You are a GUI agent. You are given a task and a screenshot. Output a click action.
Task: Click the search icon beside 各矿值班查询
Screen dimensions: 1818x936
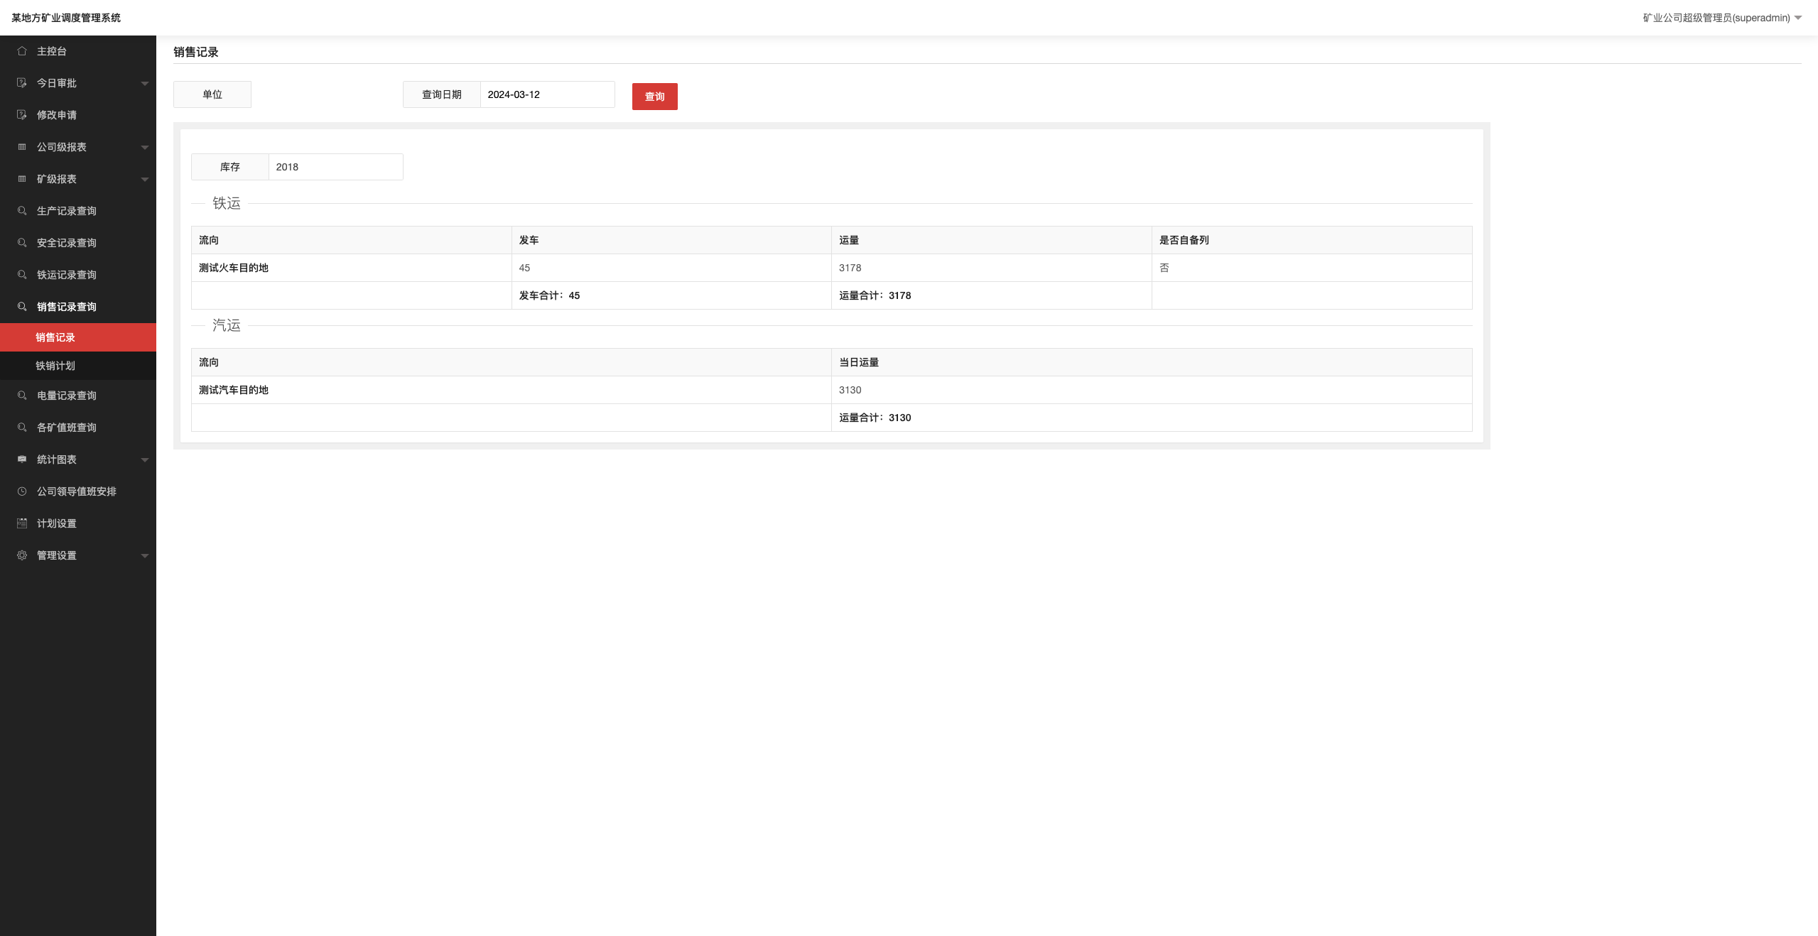coord(22,428)
